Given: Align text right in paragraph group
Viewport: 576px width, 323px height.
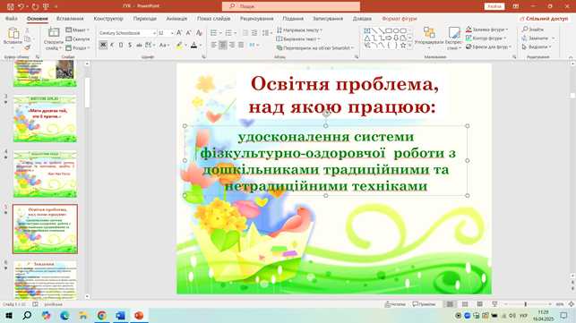Looking at the screenshot, I should [x=232, y=45].
